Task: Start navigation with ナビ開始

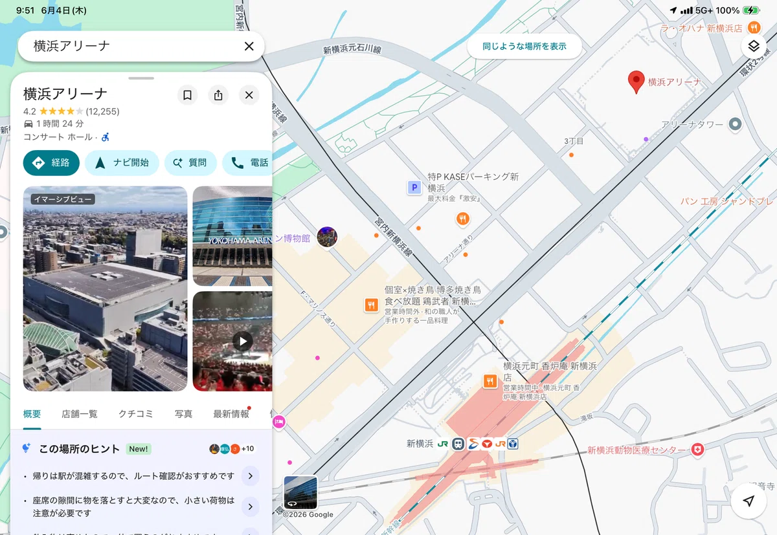Action: [x=122, y=163]
